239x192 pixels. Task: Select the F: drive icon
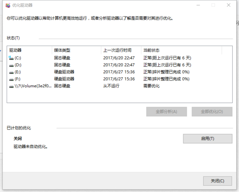click(x=11, y=79)
